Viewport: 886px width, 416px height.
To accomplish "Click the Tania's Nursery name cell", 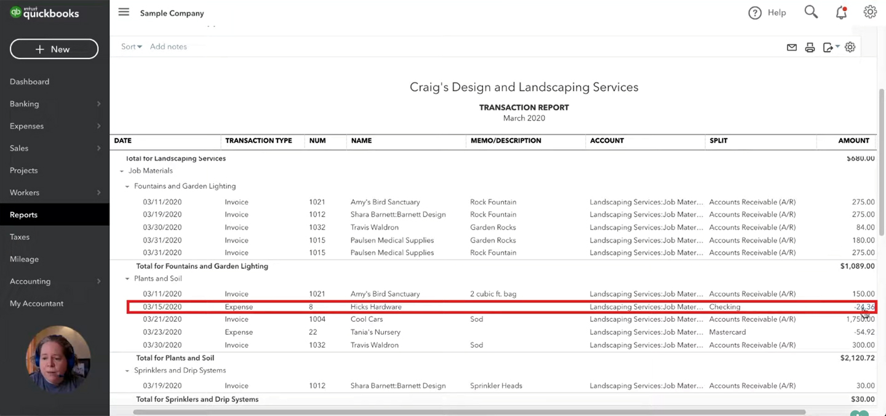I will 375,332.
